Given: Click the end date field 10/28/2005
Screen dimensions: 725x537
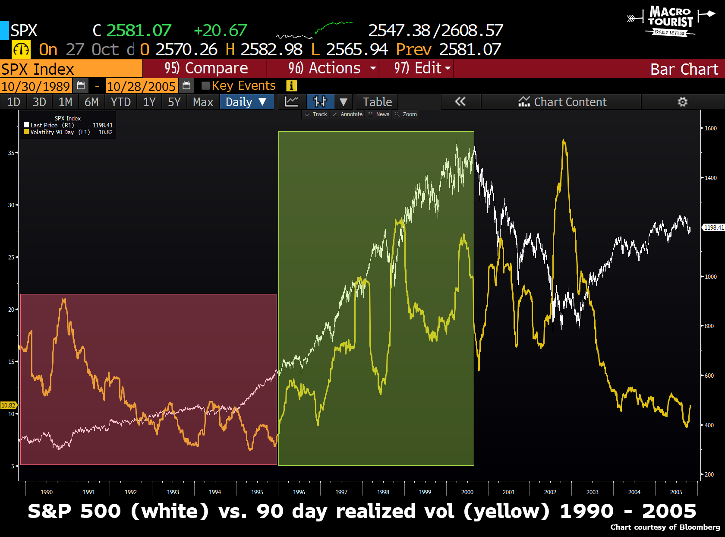Looking at the screenshot, I should (141, 86).
